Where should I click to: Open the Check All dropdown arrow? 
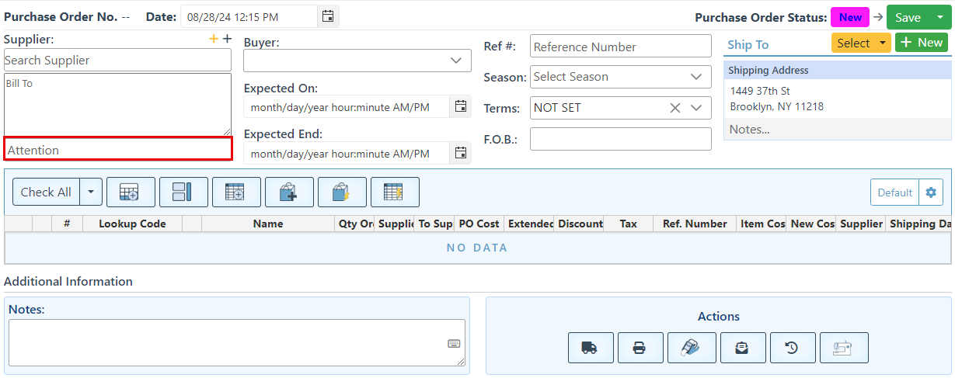coord(91,192)
